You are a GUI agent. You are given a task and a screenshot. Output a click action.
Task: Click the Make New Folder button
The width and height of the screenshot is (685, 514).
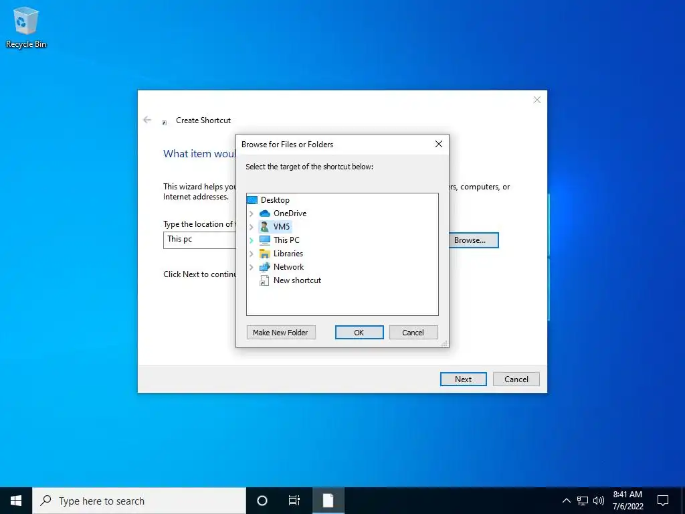pos(280,333)
